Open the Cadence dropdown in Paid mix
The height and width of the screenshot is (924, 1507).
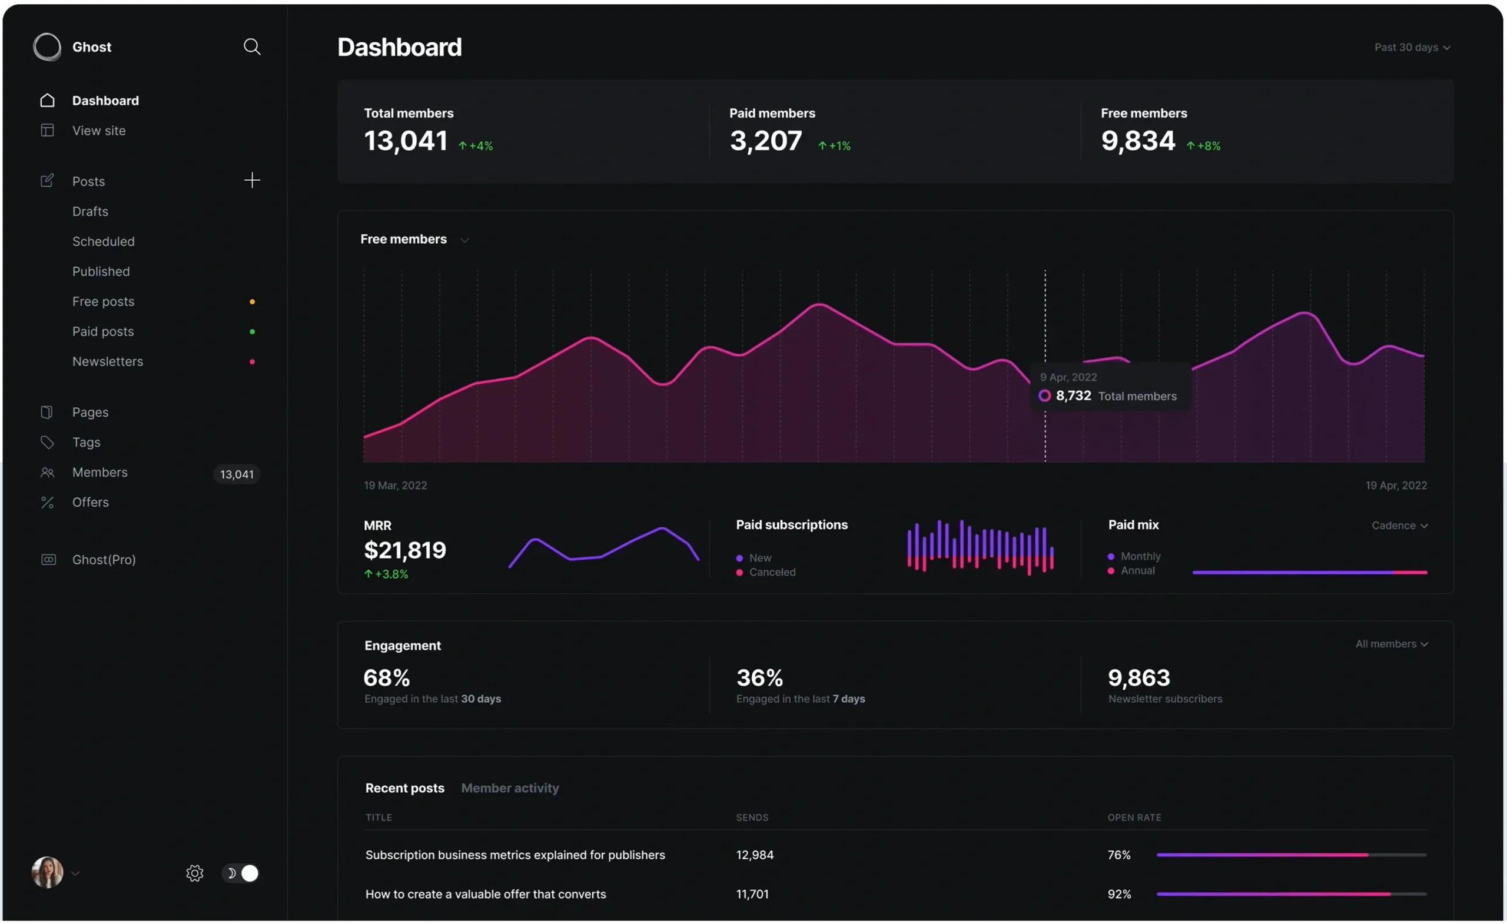pos(1399,526)
